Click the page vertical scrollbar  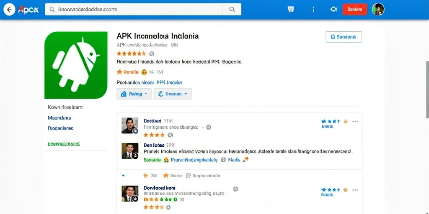(427, 89)
